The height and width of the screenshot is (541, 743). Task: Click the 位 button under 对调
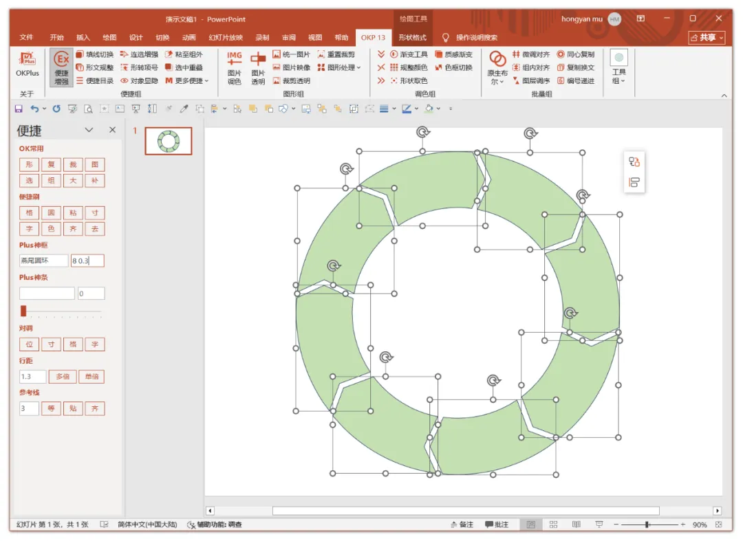coord(30,344)
